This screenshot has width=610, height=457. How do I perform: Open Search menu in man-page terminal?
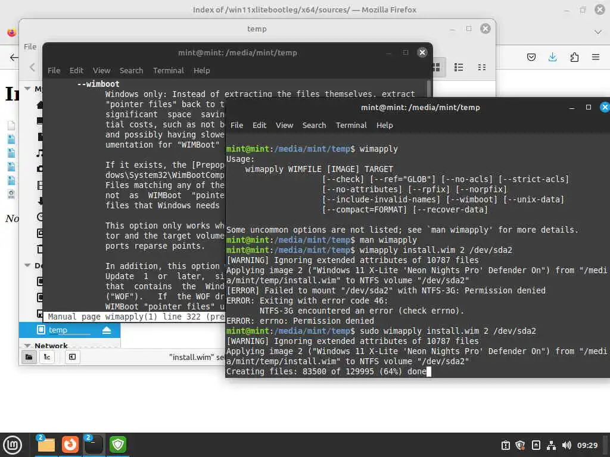pyautogui.click(x=131, y=70)
